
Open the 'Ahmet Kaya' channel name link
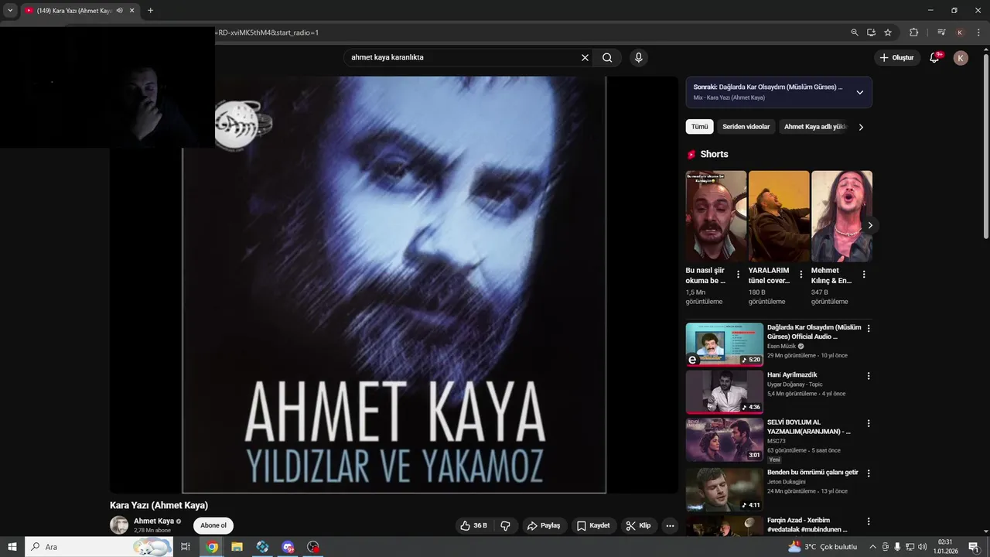click(x=154, y=521)
